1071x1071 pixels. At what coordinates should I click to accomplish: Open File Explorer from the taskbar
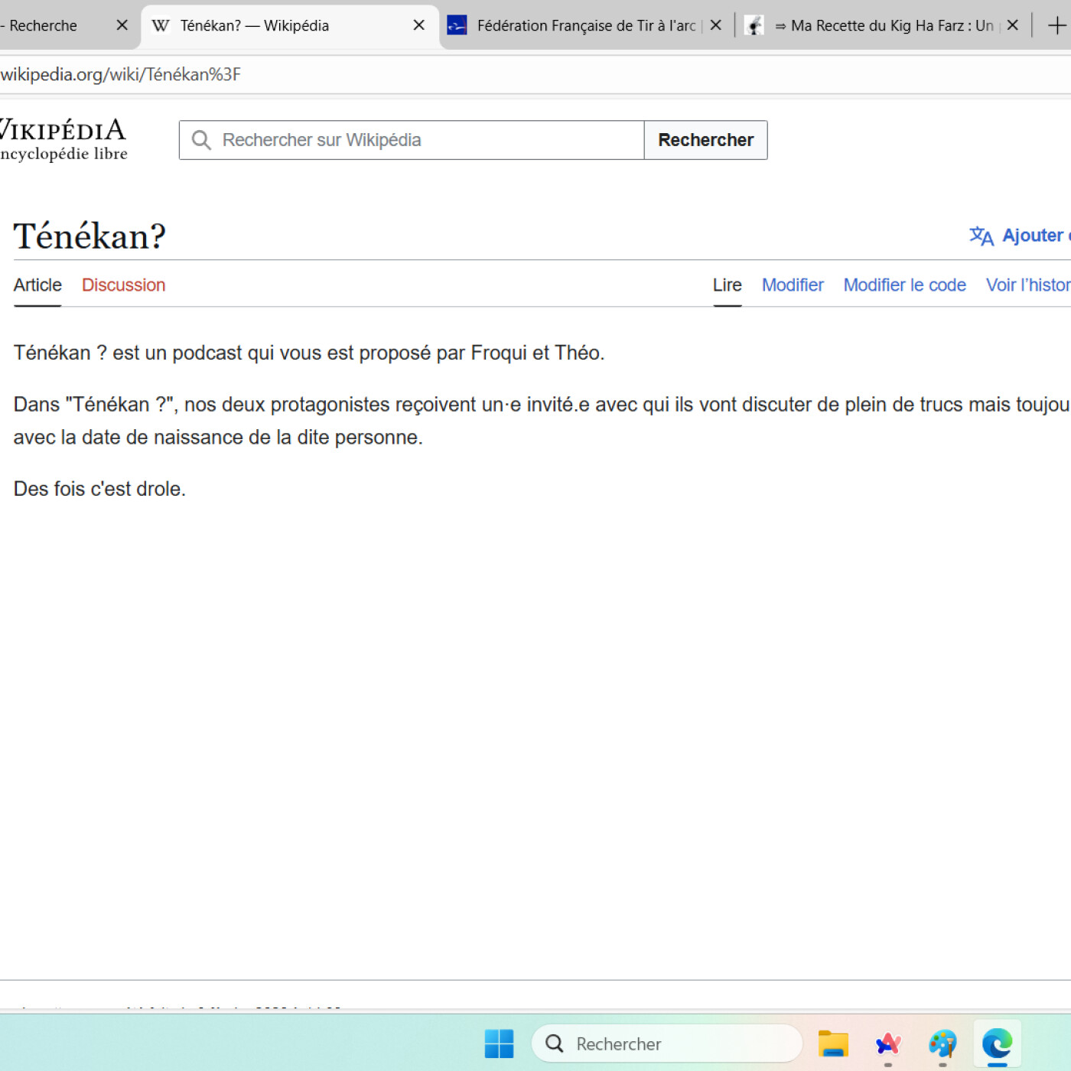click(x=833, y=1043)
